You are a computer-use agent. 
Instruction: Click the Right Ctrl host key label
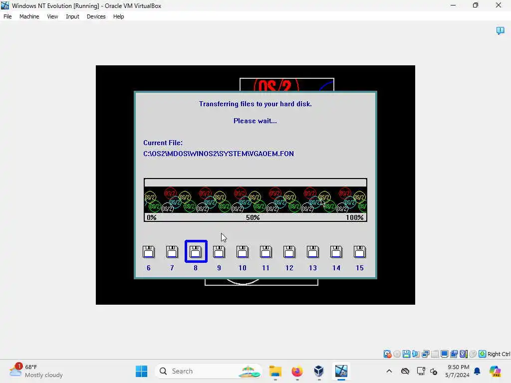pos(499,354)
